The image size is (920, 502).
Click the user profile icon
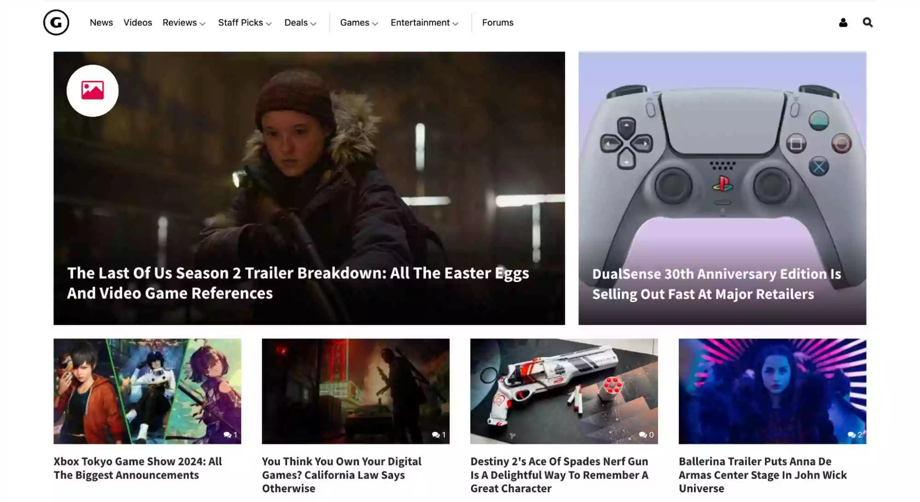coord(843,22)
